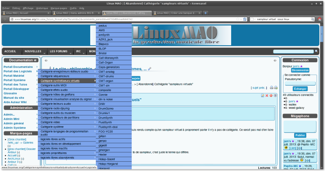Click the Pepito-MC name in Mégaphone
Viewport: 325px width, 171px height.
(x=291, y=166)
